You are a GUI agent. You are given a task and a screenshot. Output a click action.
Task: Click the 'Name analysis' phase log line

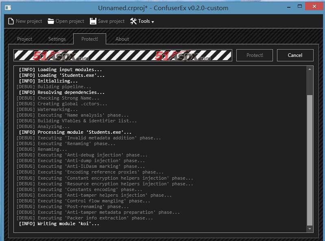72,115
